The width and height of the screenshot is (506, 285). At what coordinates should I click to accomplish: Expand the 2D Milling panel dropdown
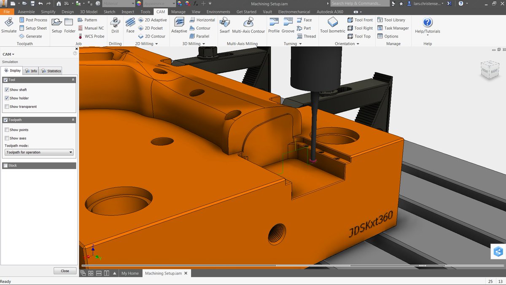pyautogui.click(x=146, y=43)
